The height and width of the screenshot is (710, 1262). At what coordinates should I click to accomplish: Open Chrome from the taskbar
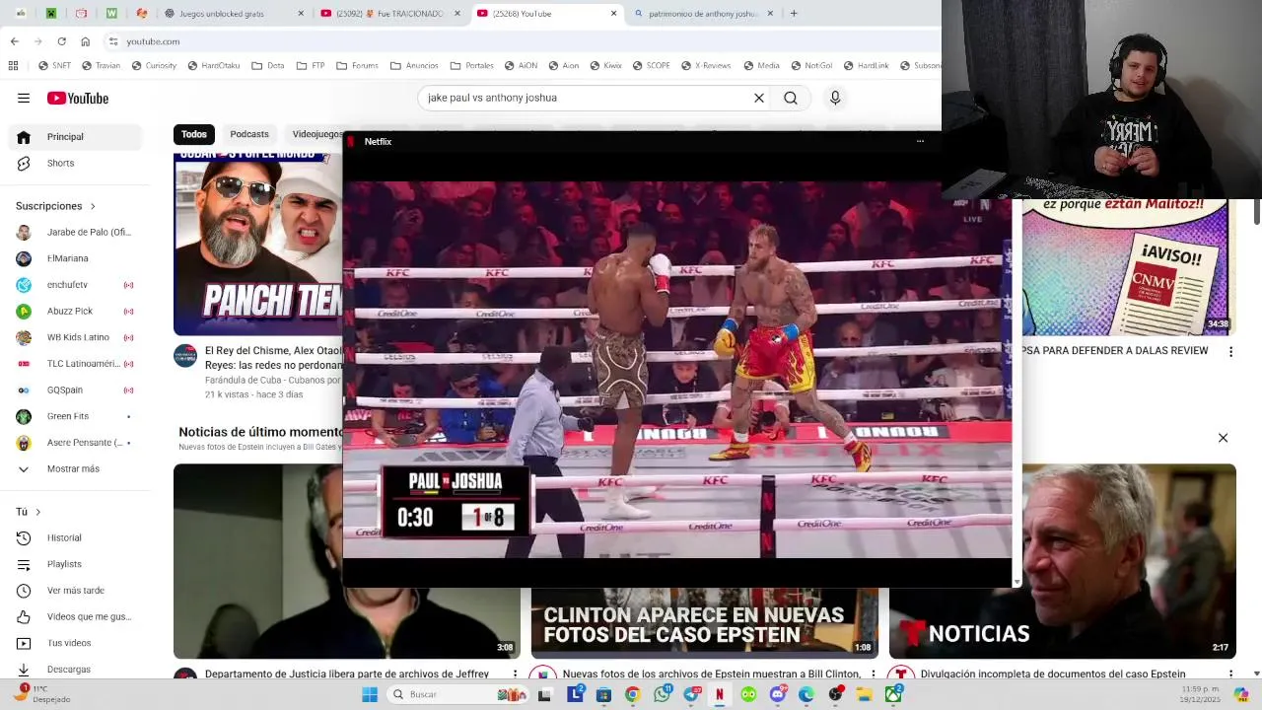click(633, 694)
